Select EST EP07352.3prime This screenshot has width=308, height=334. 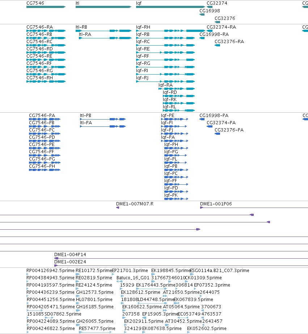point(195,289)
